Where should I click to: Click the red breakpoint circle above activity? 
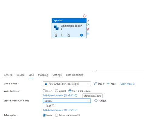pos(84,16)
